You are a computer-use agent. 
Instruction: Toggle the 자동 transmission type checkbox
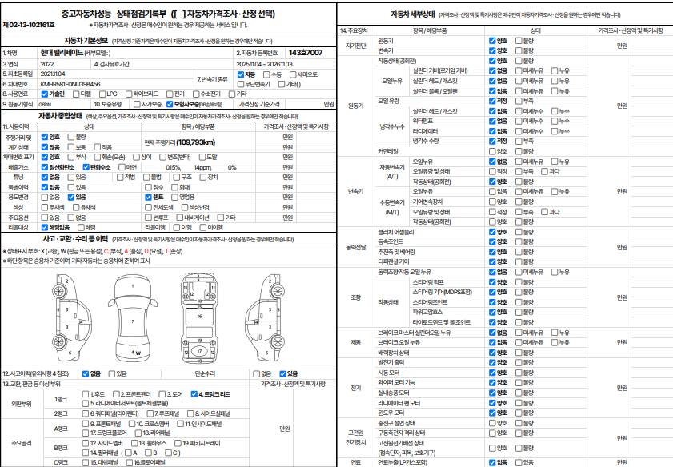pos(241,74)
